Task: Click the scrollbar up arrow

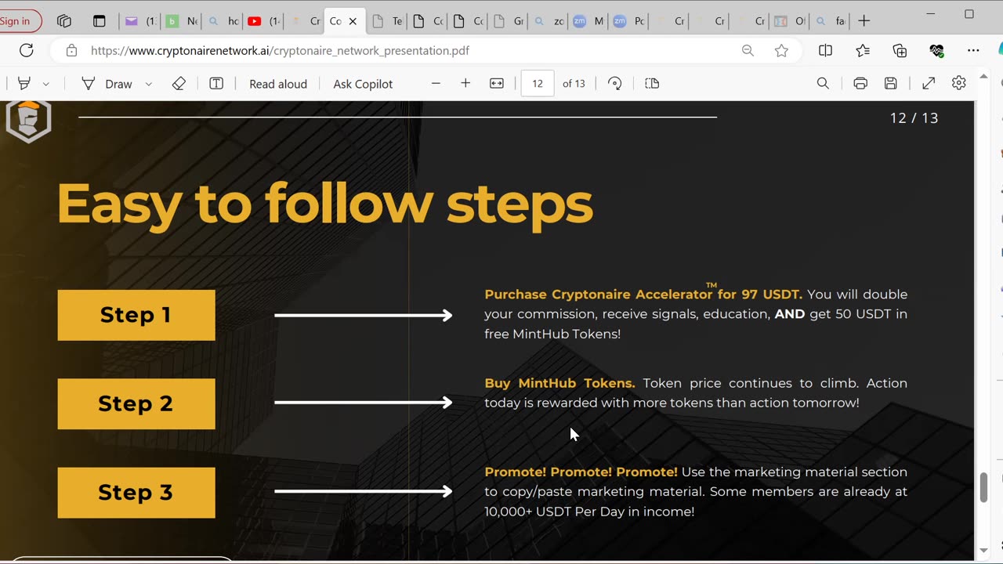Action: 984,77
